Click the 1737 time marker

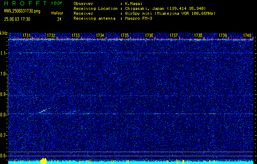click(x=173, y=35)
